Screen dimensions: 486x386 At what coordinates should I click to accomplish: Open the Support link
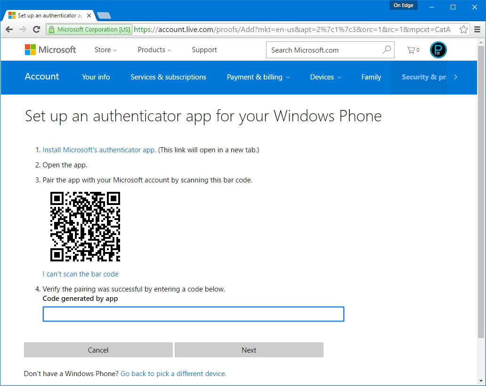(x=204, y=50)
